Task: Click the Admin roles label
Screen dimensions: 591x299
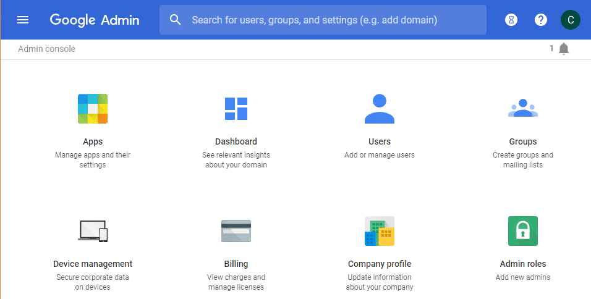Action: (523, 264)
